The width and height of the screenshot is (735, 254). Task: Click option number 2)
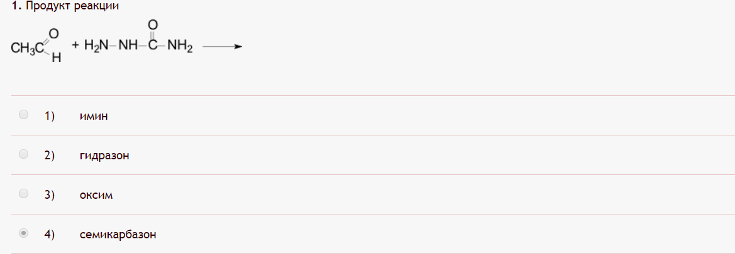pos(50,156)
